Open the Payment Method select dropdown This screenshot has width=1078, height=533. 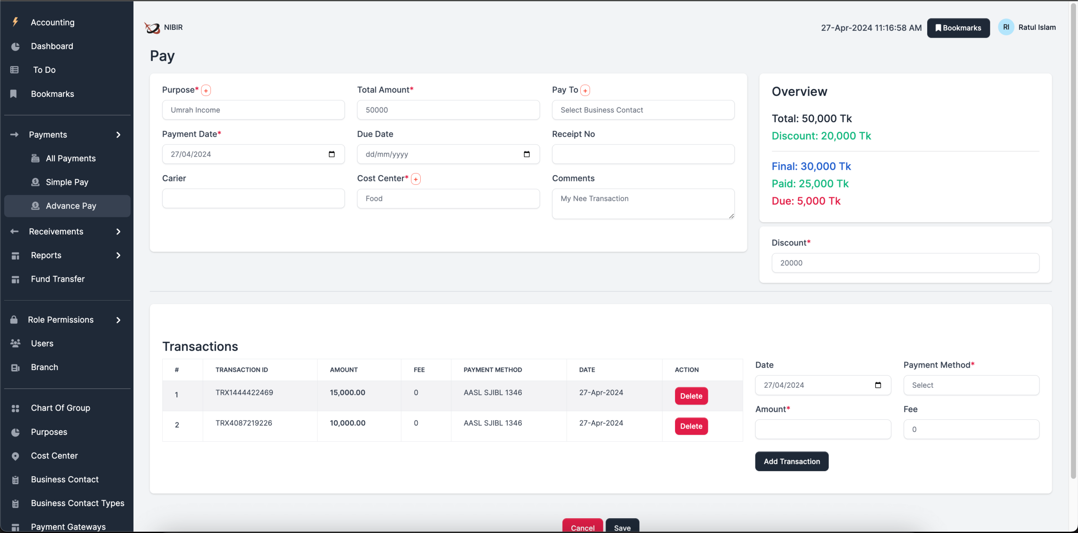point(971,385)
